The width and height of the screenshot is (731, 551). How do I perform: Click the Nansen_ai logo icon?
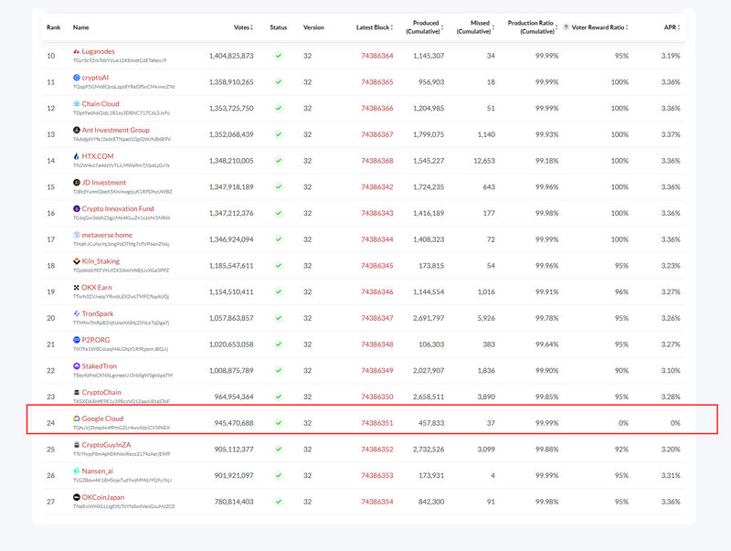pyautogui.click(x=77, y=471)
